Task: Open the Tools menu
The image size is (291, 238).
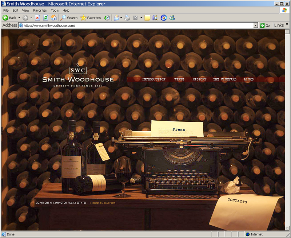Action: pos(55,11)
